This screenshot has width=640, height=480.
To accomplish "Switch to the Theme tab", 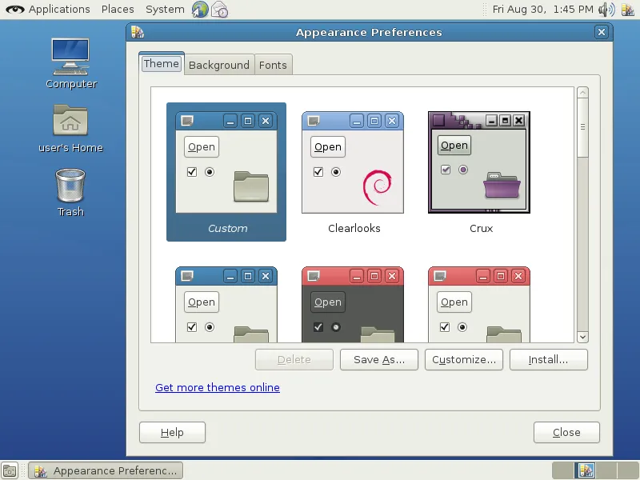I will click(162, 64).
